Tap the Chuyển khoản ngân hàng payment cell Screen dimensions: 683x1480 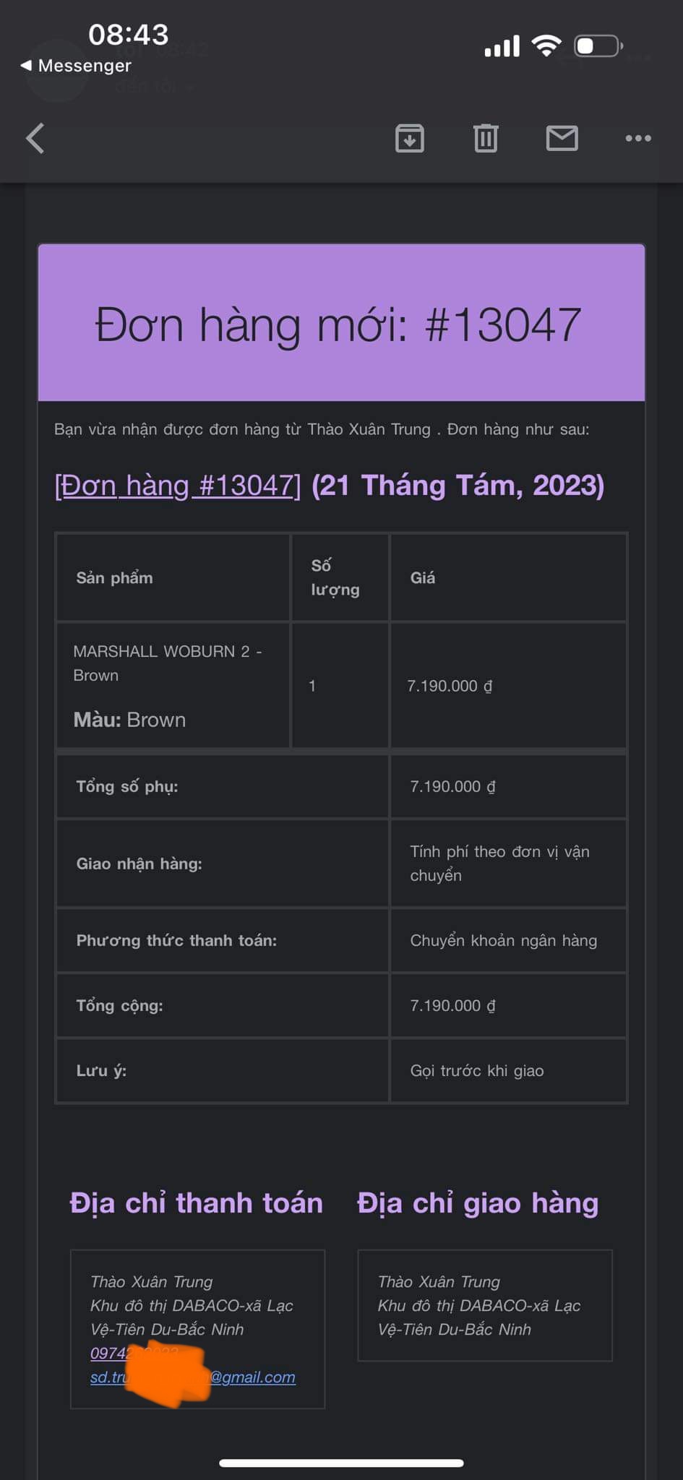pos(509,940)
